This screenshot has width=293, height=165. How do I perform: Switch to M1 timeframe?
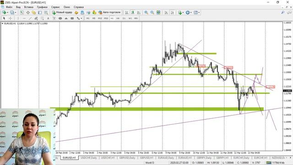tap(88, 18)
